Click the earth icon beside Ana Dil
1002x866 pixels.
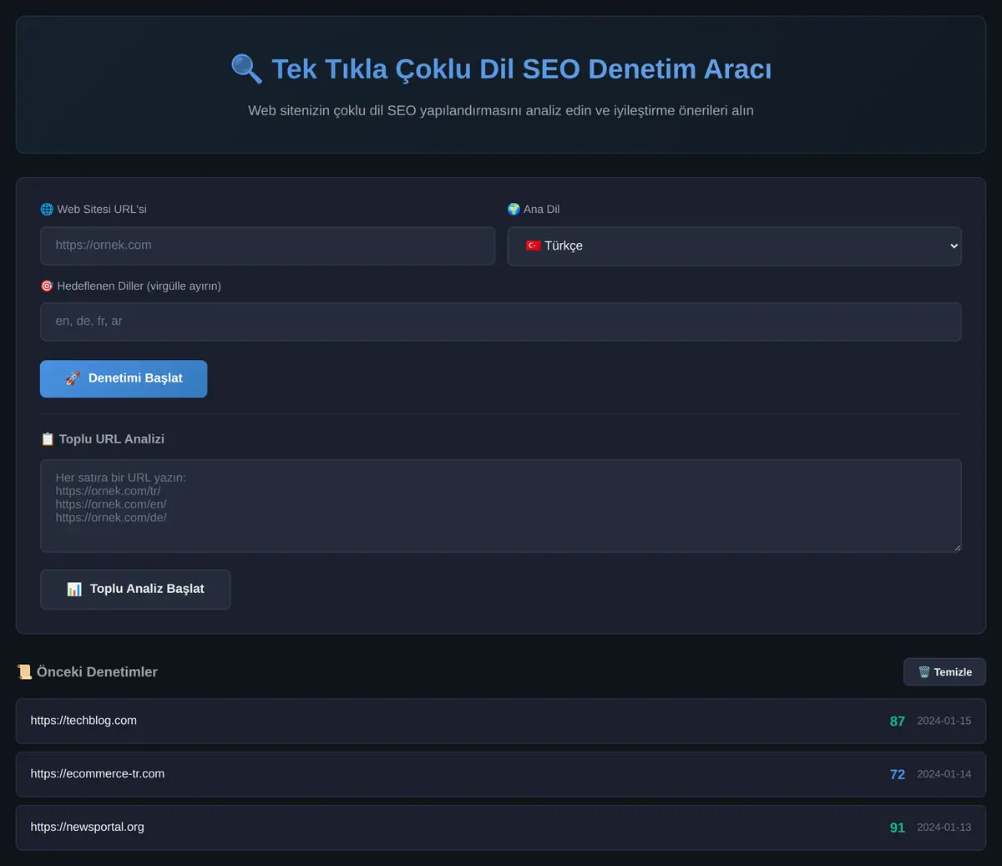pyautogui.click(x=514, y=209)
